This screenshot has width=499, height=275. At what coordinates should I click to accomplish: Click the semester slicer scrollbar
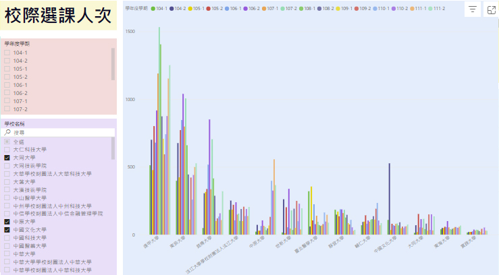coord(113,64)
